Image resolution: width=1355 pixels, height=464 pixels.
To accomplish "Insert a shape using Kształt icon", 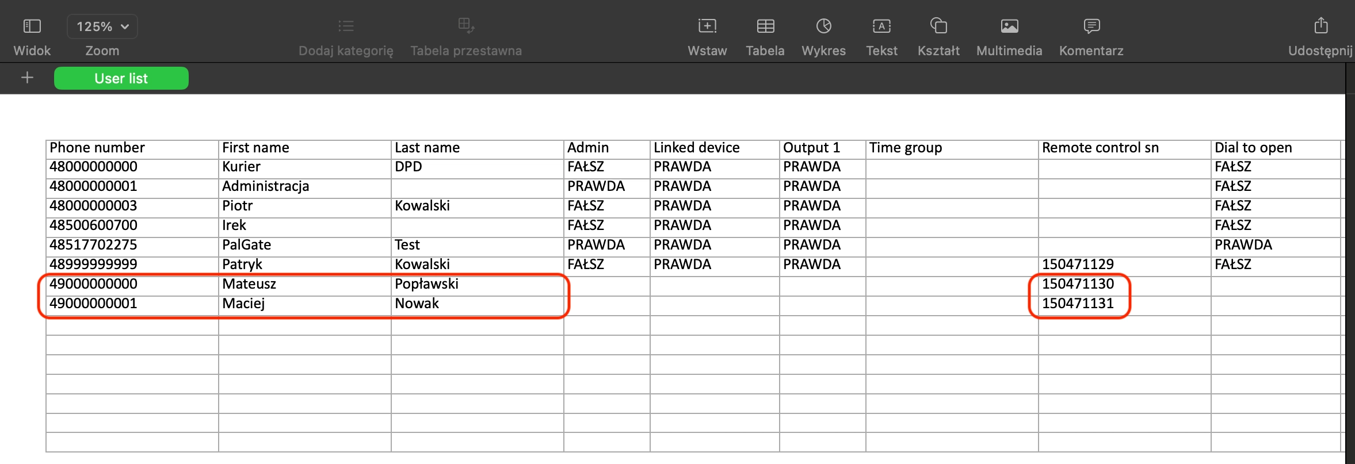I will click(938, 26).
